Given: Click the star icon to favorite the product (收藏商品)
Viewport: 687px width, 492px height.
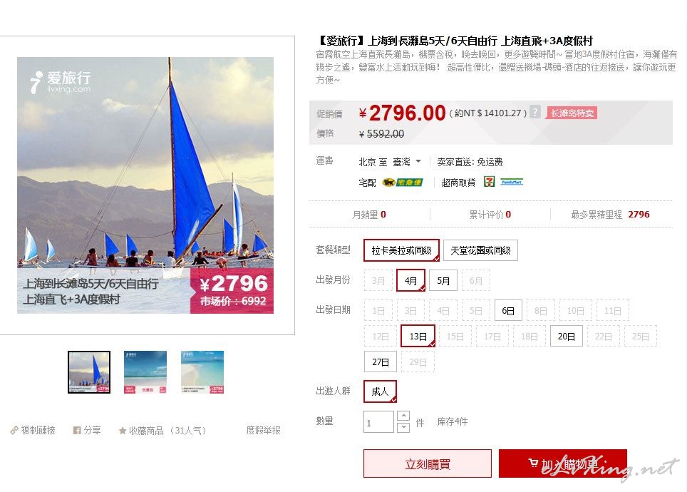Looking at the screenshot, I should click(123, 431).
